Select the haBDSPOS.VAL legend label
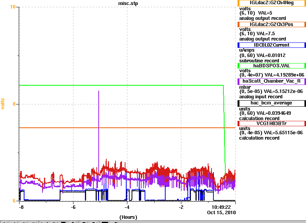306x223 pixels. (272, 66)
